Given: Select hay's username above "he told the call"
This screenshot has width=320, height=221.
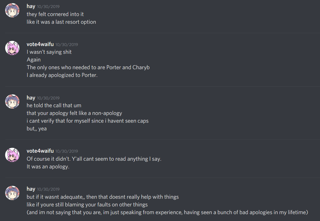Looking at the screenshot, I should pos(31,98).
